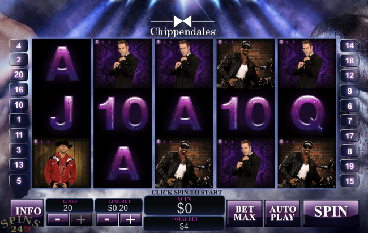Decrease lines with minus button

pyautogui.click(x=58, y=219)
